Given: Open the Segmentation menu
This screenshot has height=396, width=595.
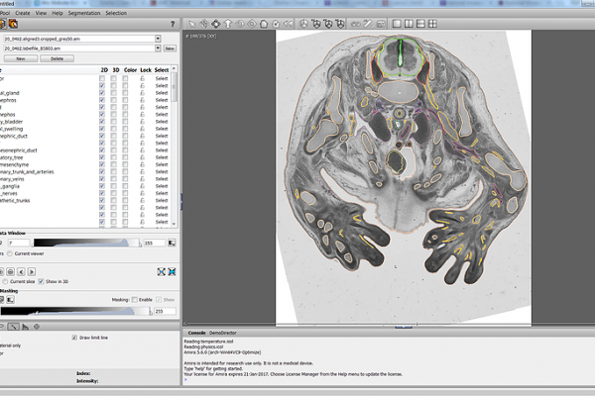Looking at the screenshot, I should point(82,13).
